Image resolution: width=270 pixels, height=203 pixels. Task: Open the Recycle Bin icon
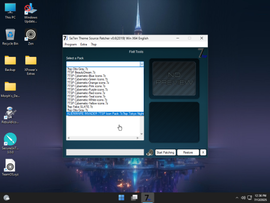click(x=10, y=37)
